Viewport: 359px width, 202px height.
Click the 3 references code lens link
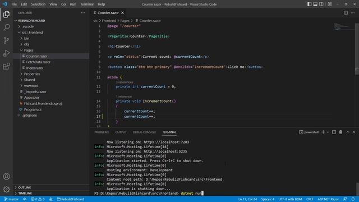click(x=125, y=82)
